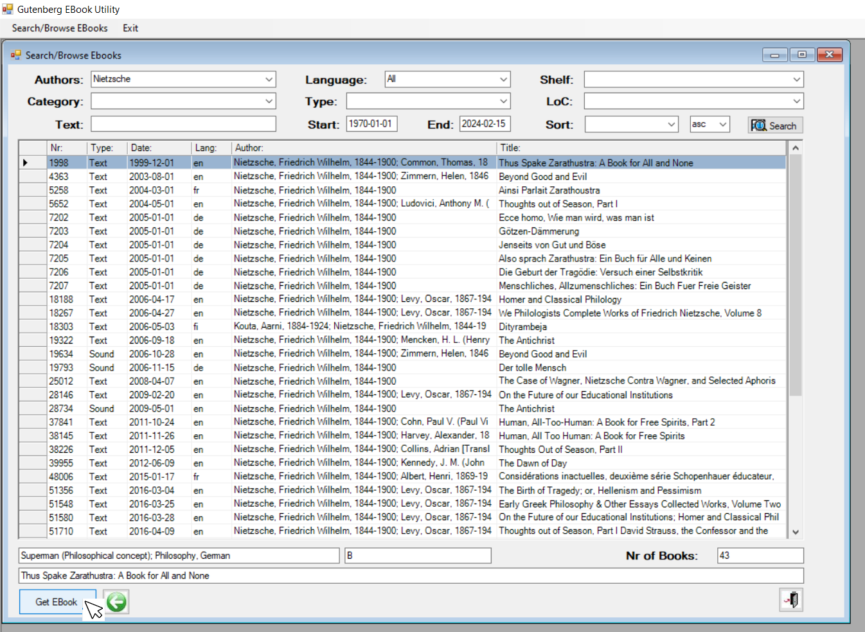865x632 pixels.
Task: Click the title field under subject box
Action: coord(411,575)
